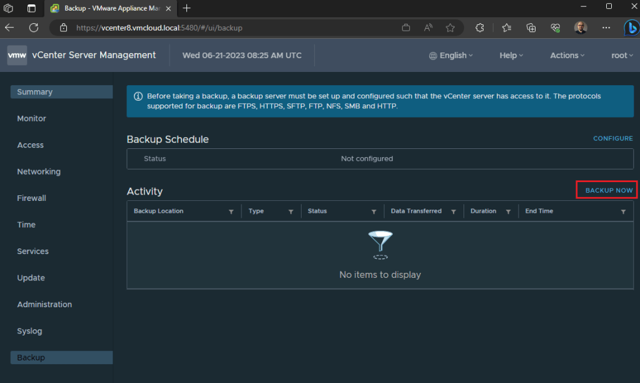Select Firewall from the sidebar

(x=31, y=198)
